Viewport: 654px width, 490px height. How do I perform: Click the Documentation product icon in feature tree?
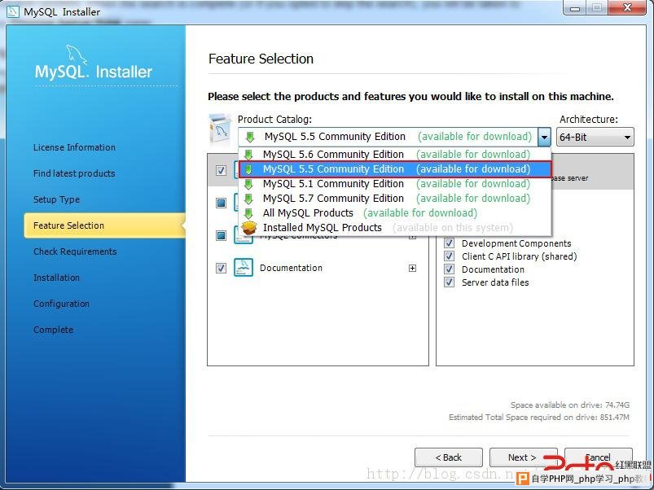coord(244,268)
